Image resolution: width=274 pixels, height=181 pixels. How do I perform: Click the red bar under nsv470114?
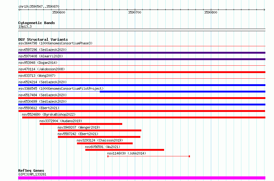pyautogui.click(x=142, y=72)
